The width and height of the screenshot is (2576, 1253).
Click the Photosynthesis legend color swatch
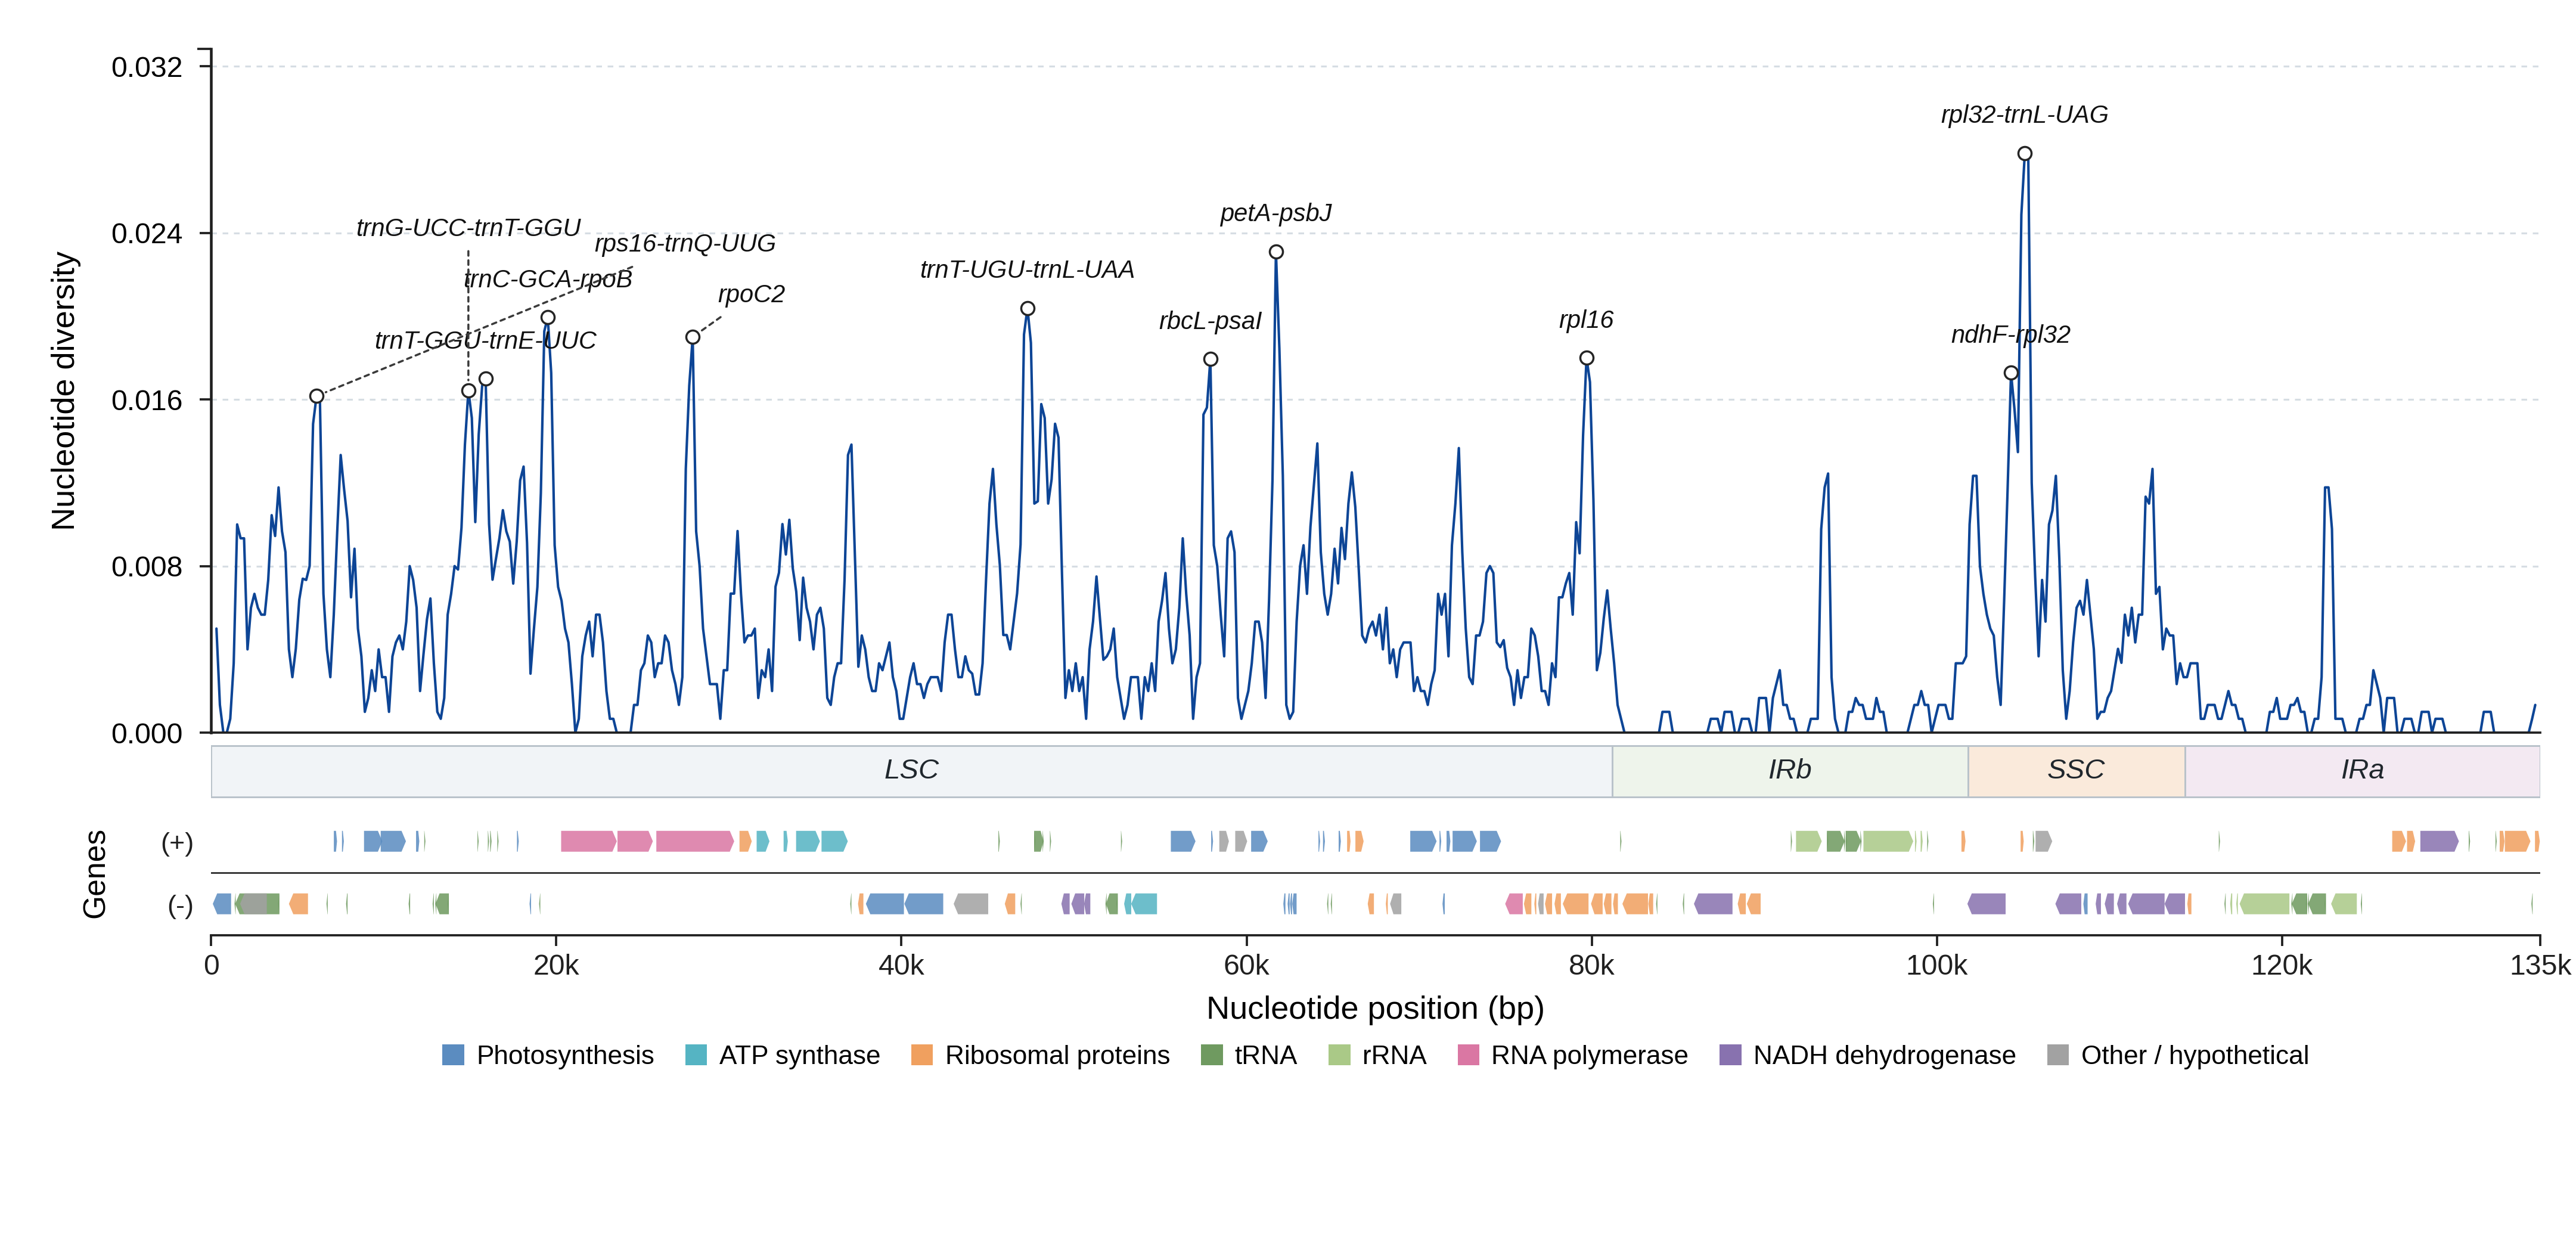click(453, 1055)
